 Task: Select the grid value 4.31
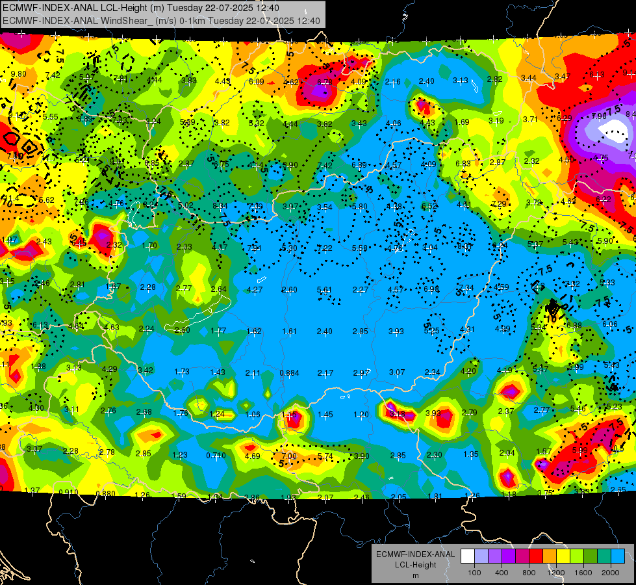467,330
